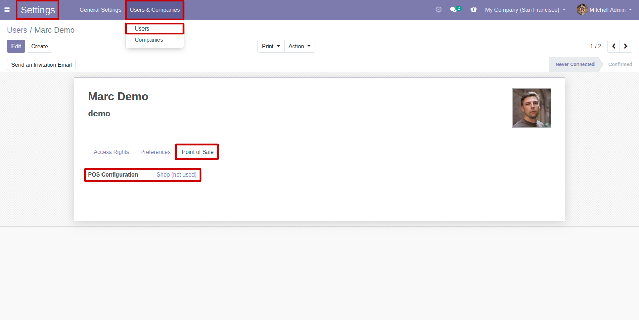
Task: Go to previous record arrow
Action: click(x=614, y=46)
